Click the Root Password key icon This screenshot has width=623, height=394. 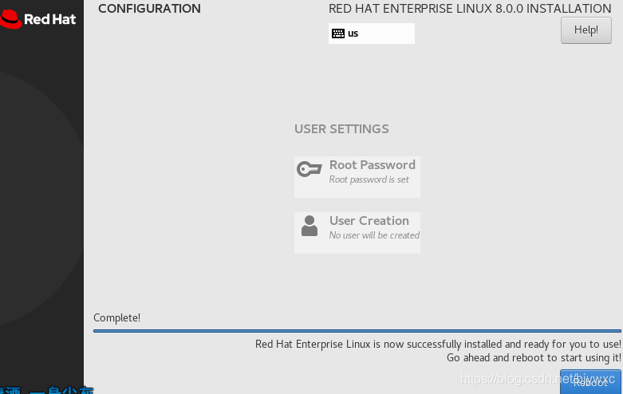309,169
